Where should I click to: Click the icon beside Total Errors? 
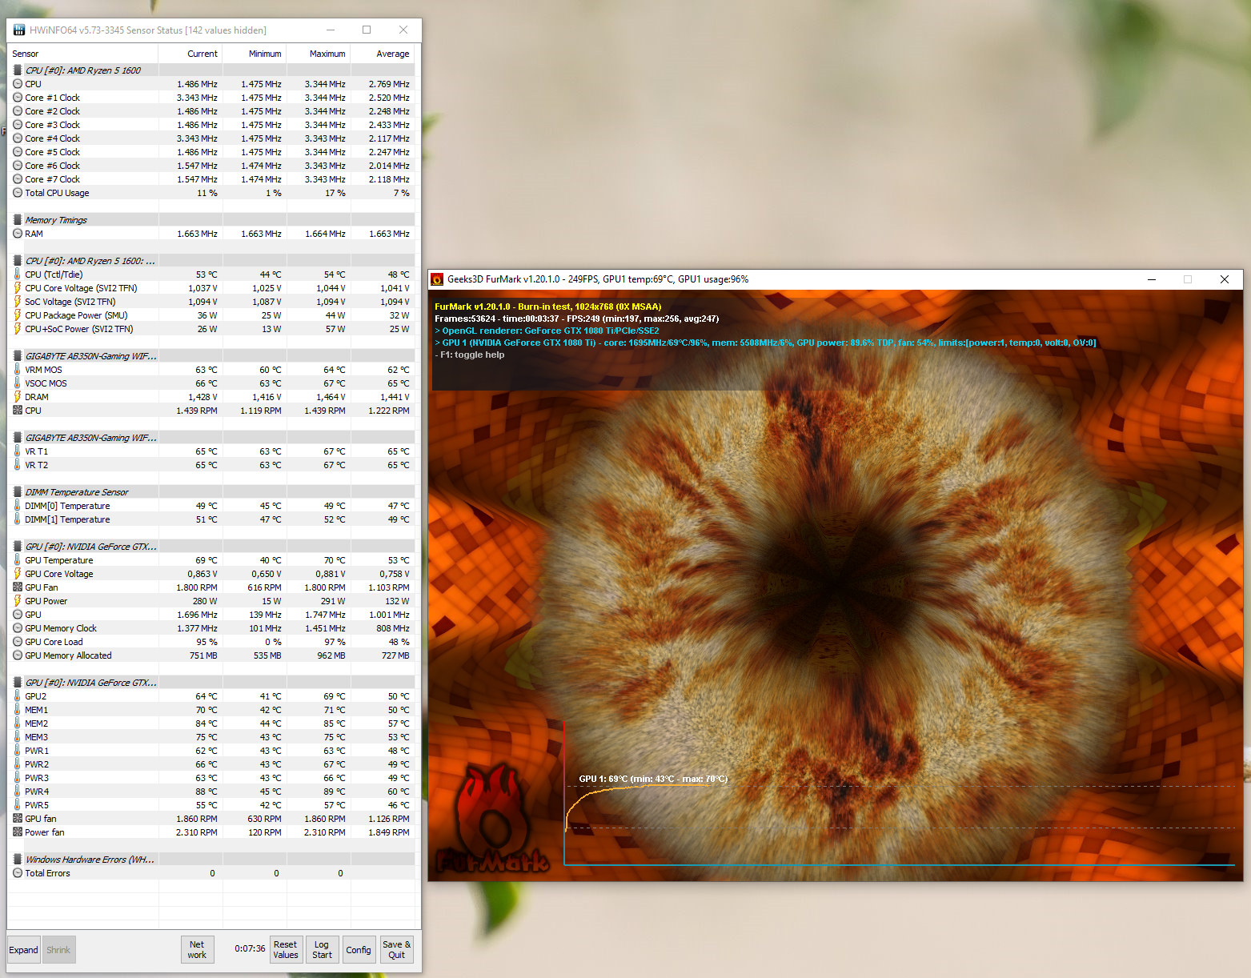pyautogui.click(x=18, y=873)
